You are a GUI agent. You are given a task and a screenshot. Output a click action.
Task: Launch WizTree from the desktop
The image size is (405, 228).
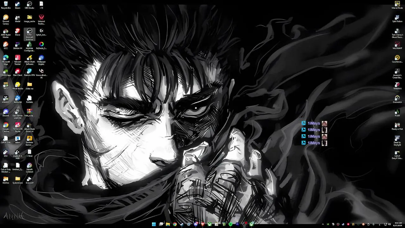[x=6, y=180]
